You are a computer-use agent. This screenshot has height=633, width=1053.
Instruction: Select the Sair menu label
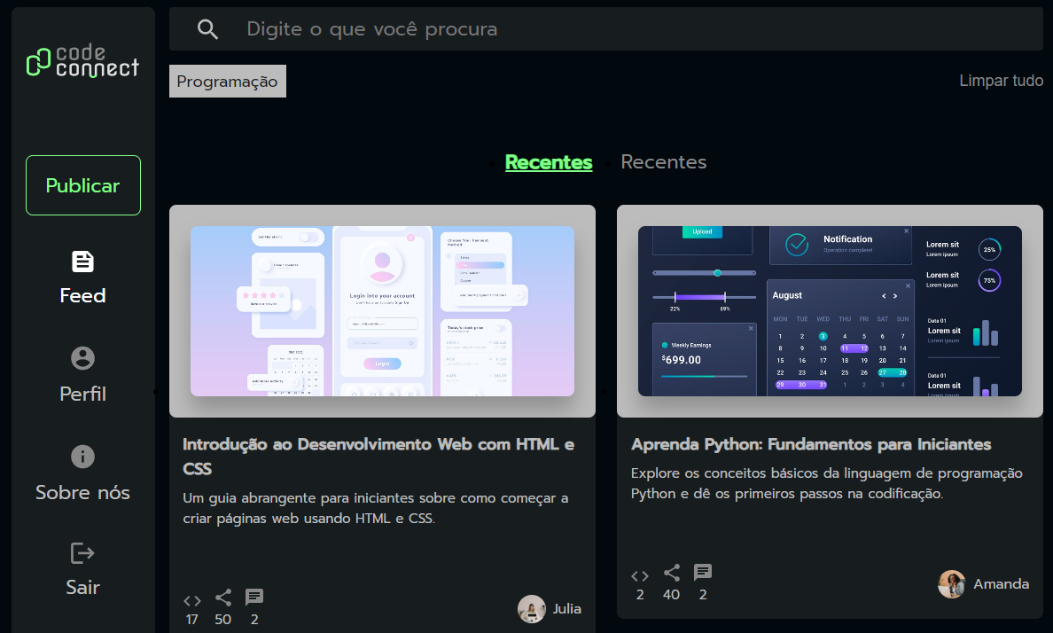coord(82,587)
